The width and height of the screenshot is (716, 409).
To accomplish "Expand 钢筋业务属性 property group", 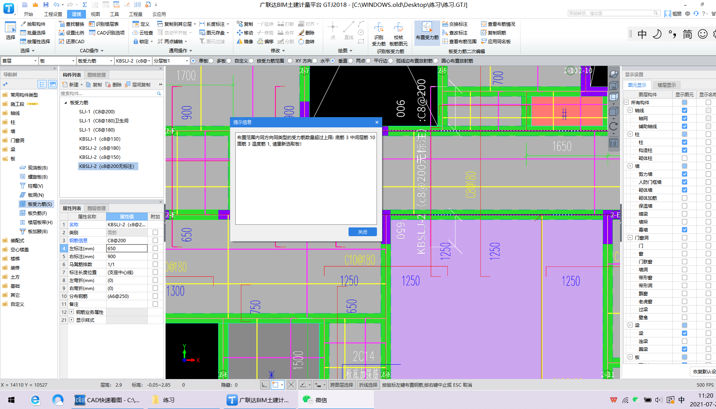I will pyautogui.click(x=71, y=312).
